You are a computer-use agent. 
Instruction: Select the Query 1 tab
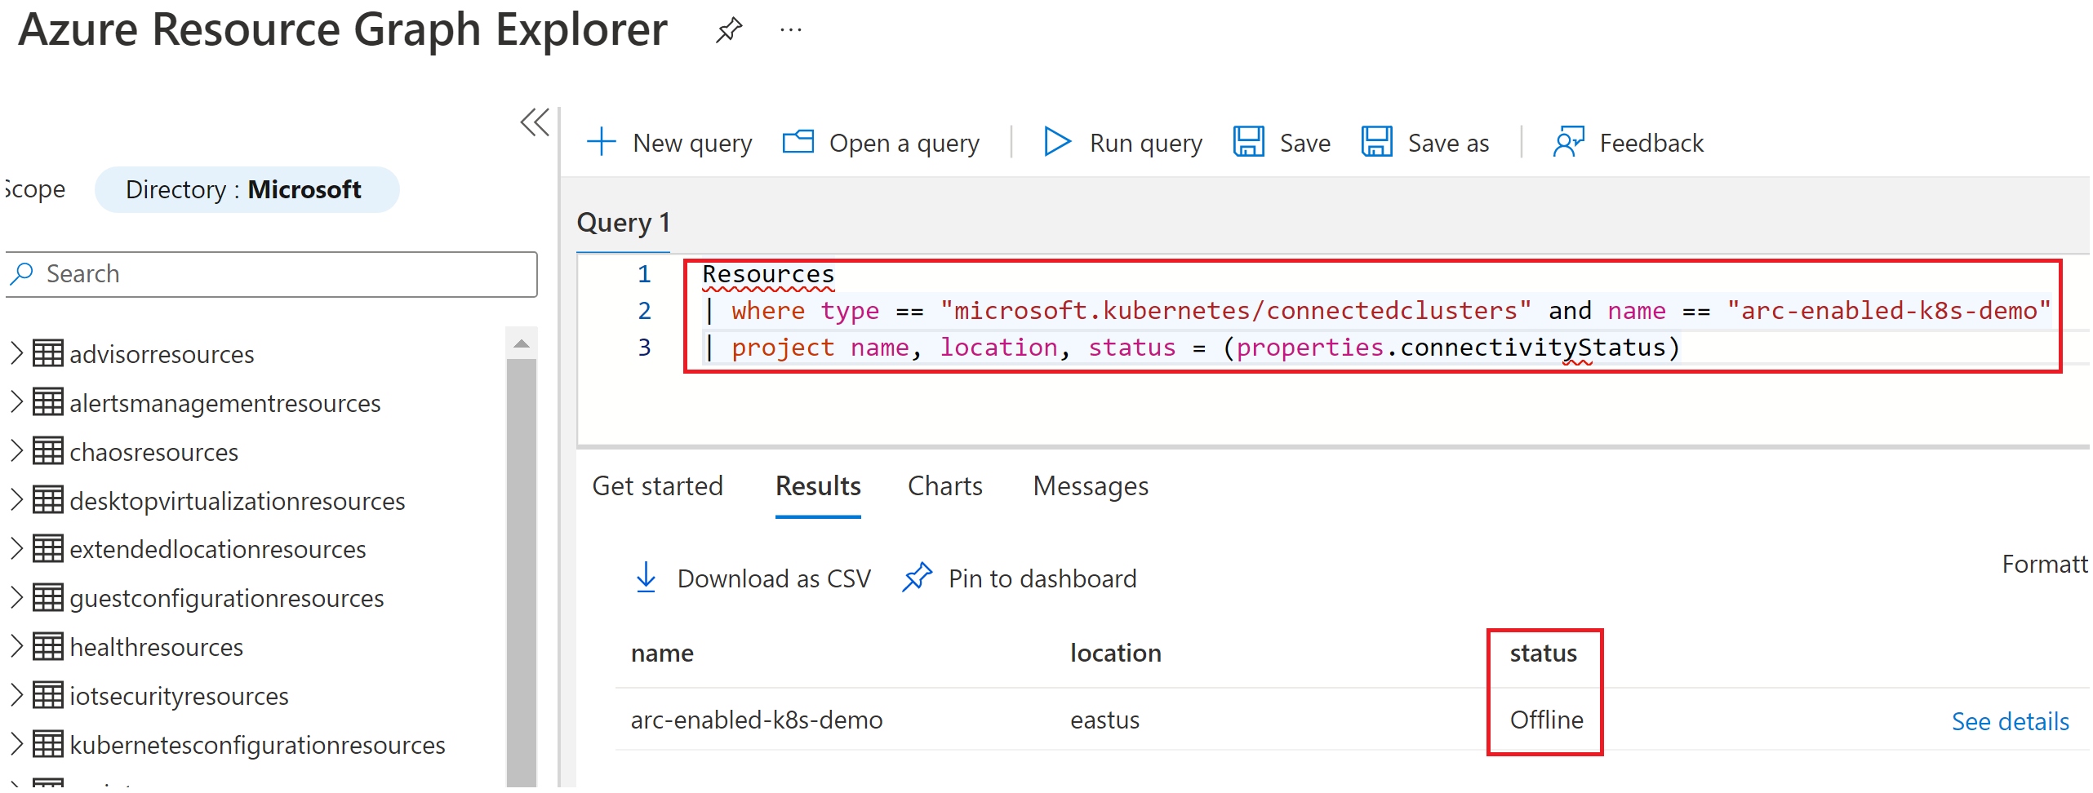(624, 223)
